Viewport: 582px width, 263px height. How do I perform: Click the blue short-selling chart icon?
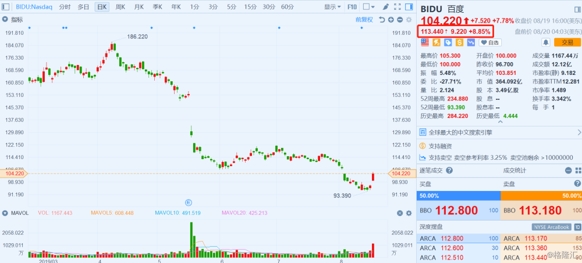(x=471, y=42)
